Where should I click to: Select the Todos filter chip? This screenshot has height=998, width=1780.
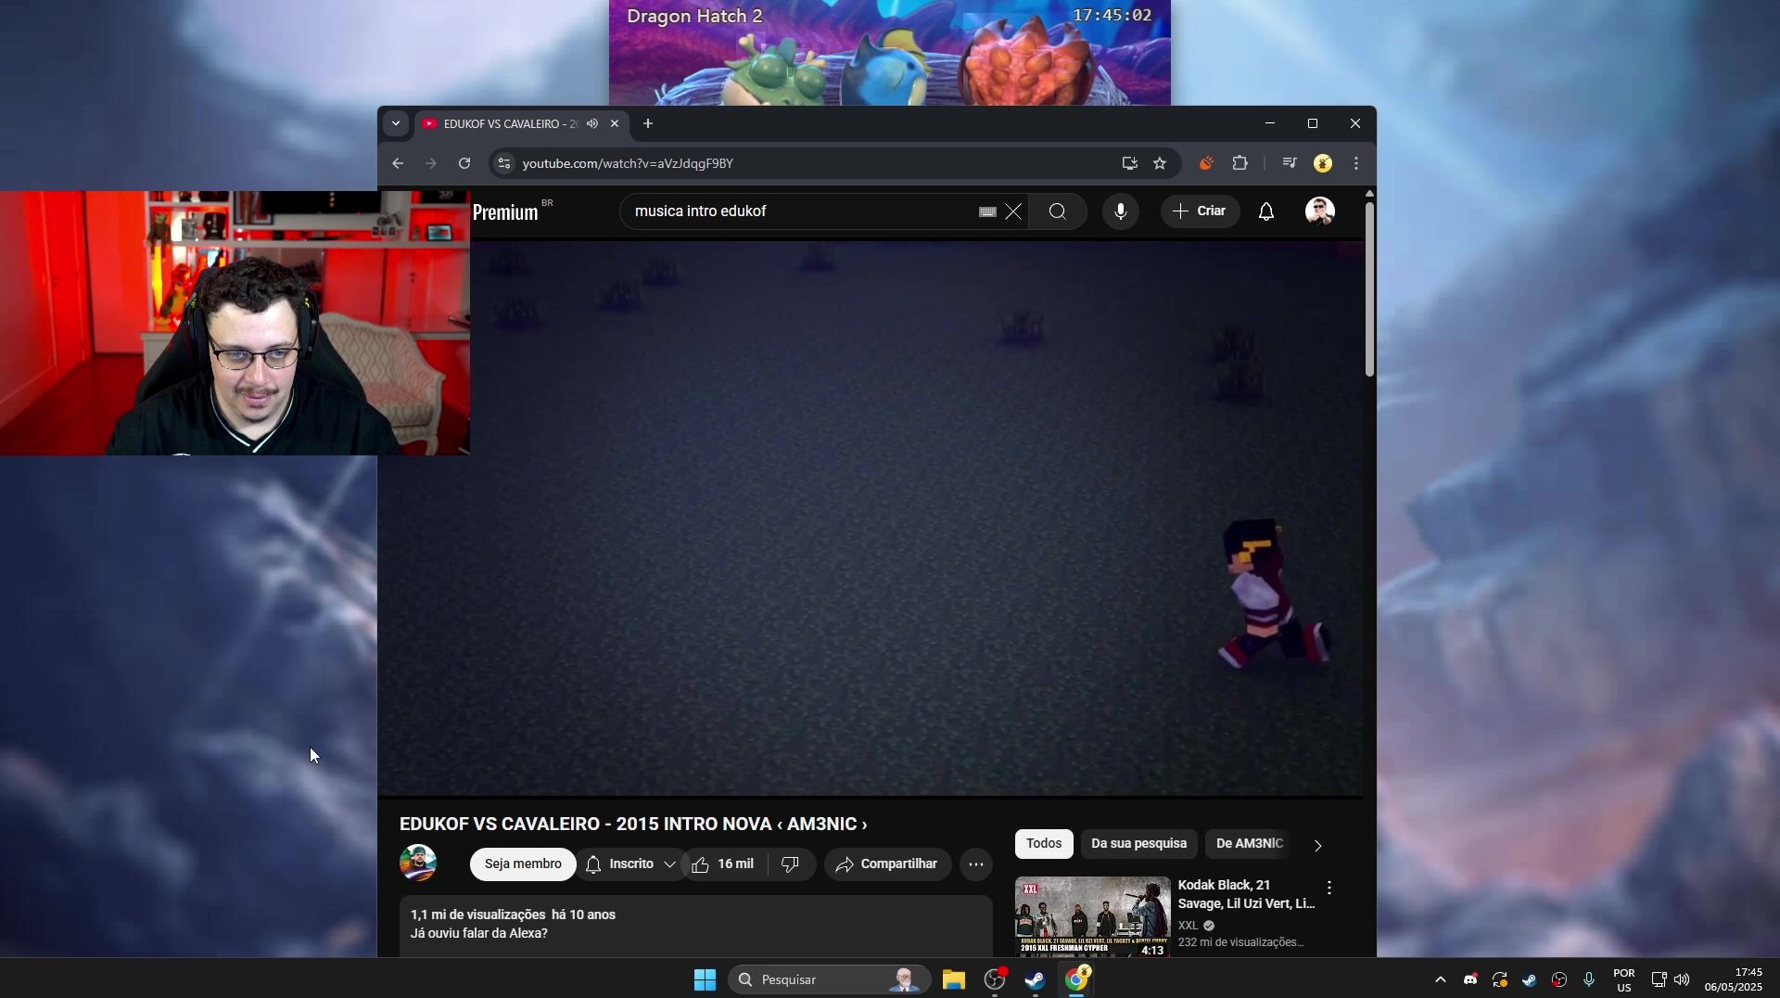pos(1044,844)
